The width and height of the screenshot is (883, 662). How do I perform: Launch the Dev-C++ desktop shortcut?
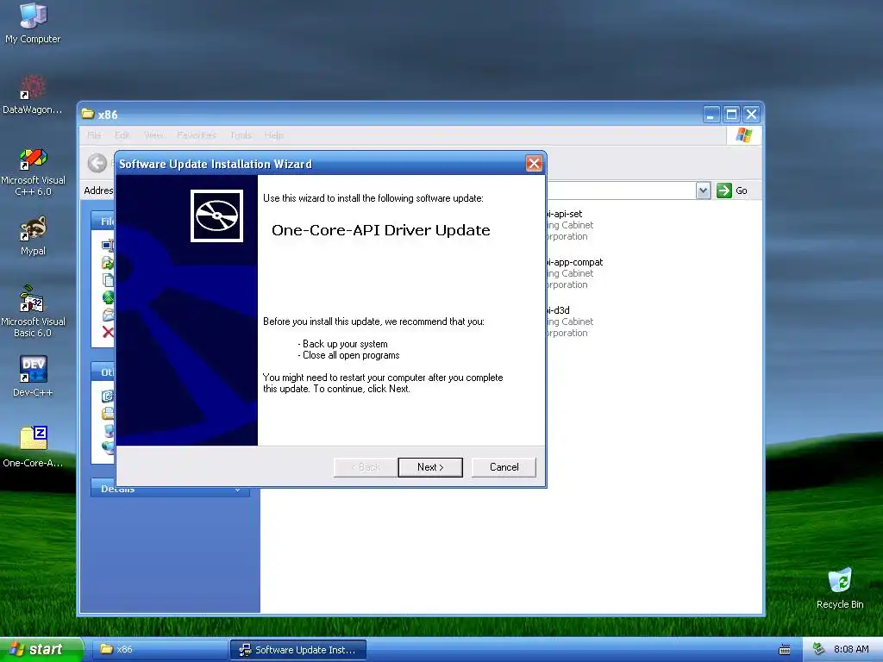point(33,376)
